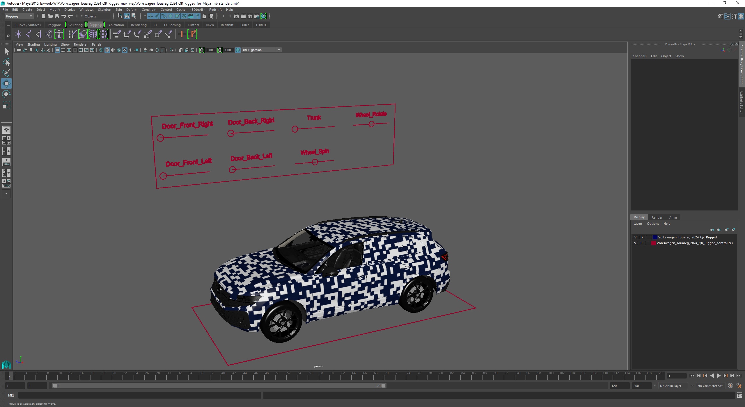Open the No Character Set dropdown
Image resolution: width=745 pixels, height=407 pixels.
click(710, 386)
